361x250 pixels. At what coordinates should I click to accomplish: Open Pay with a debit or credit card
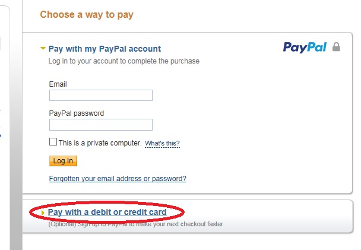click(107, 212)
